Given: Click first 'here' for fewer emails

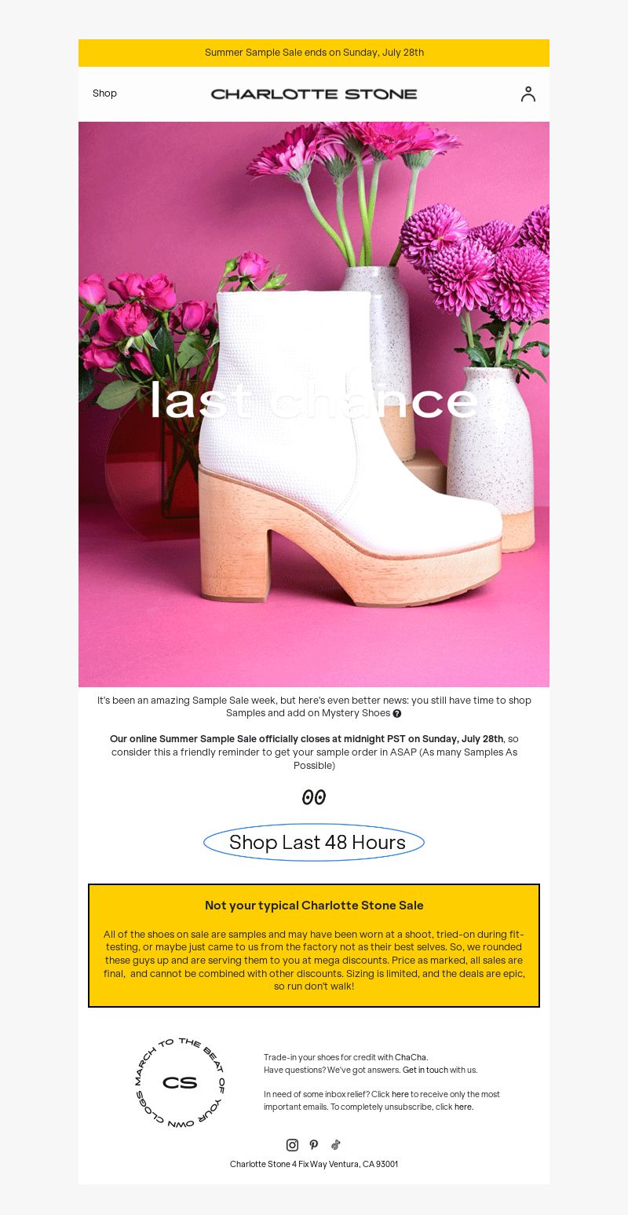Looking at the screenshot, I should (400, 1094).
